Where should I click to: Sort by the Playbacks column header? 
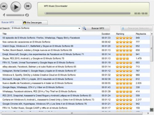point(141,34)
